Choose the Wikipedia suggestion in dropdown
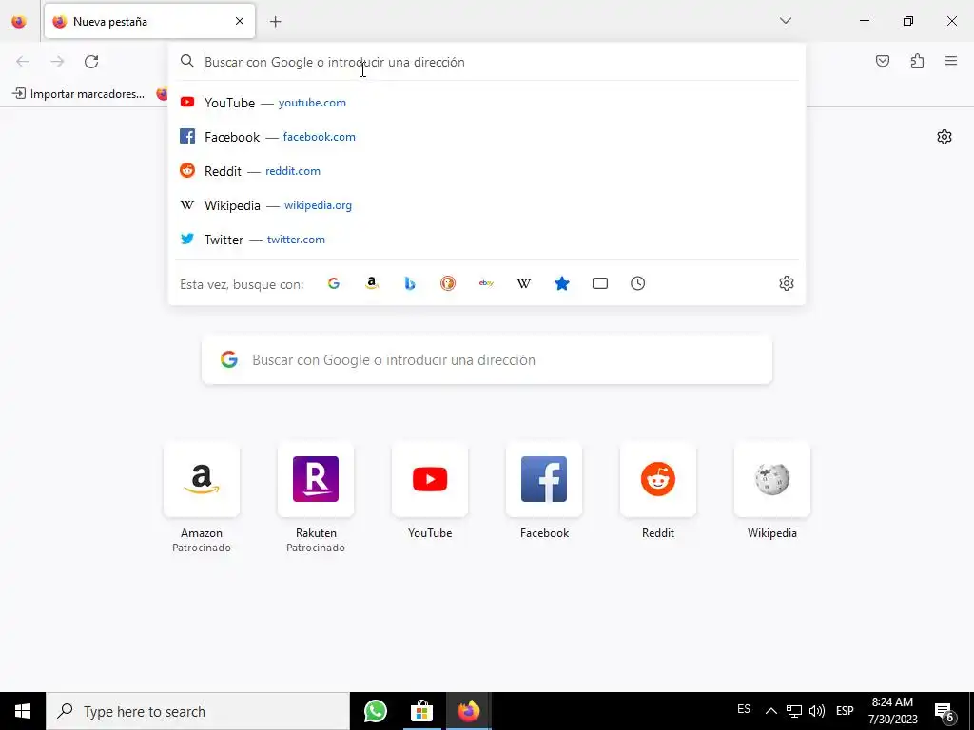The height and width of the screenshot is (730, 974). tap(487, 205)
